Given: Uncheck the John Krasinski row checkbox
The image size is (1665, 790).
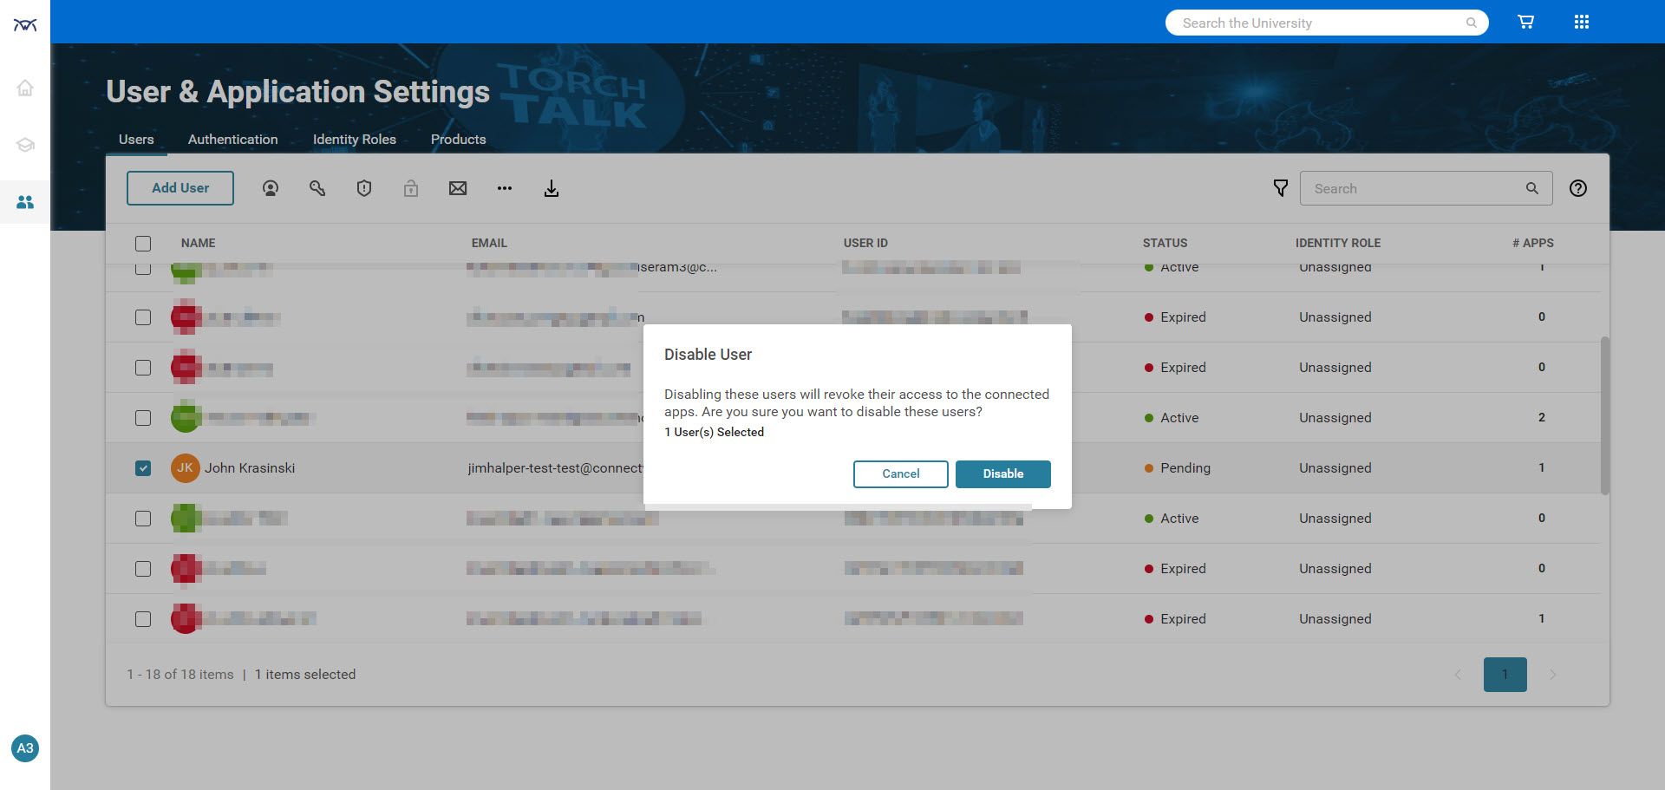Looking at the screenshot, I should pyautogui.click(x=143, y=468).
